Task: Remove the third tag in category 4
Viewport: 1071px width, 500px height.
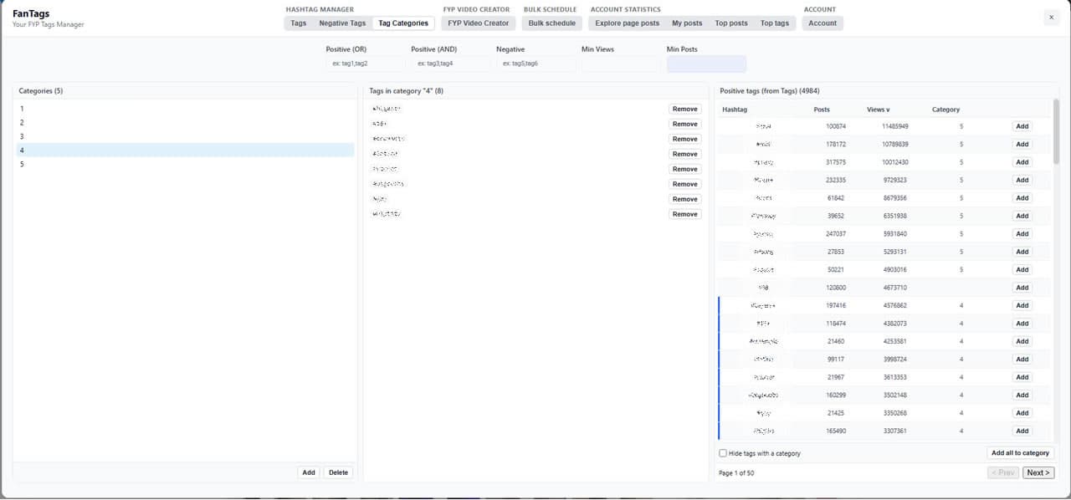Action: [x=684, y=139]
